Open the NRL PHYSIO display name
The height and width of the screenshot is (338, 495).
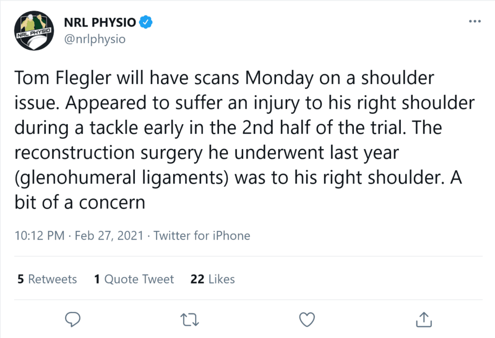[x=100, y=22]
